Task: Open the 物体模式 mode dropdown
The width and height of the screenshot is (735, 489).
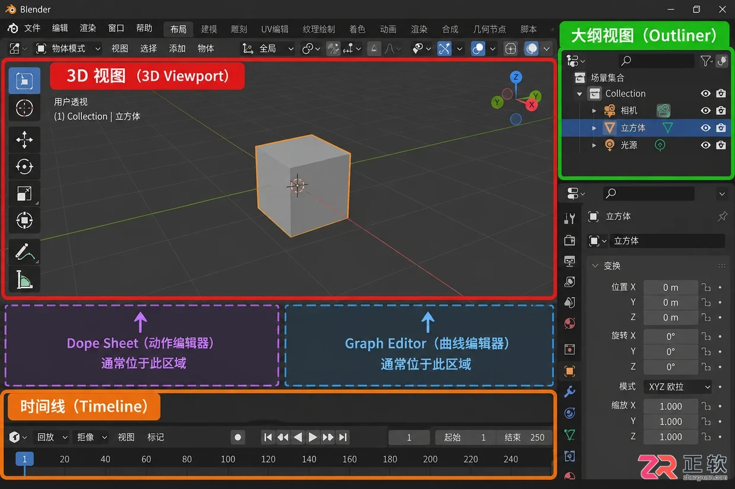Action: (x=68, y=49)
